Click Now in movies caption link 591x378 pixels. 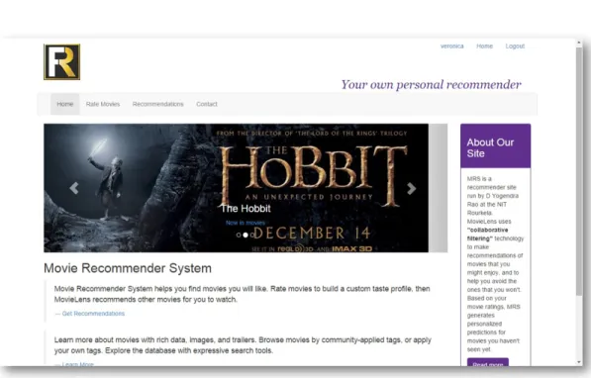click(x=245, y=223)
